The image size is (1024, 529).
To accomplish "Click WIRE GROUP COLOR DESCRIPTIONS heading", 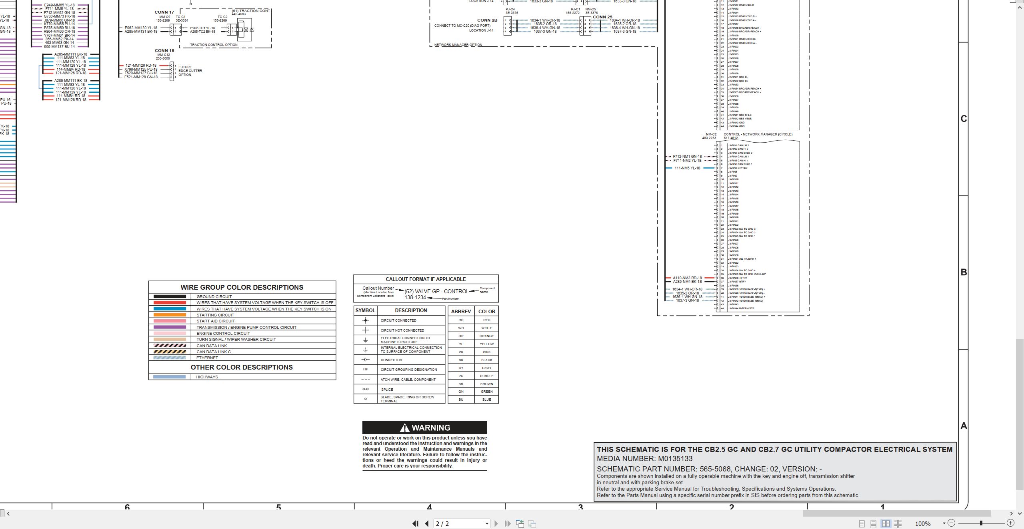I will click(x=242, y=287).
